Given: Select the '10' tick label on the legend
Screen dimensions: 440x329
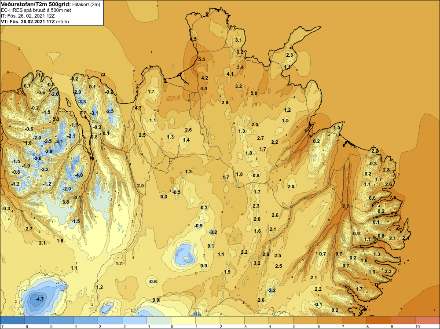Looking at the screenshot, I should point(417,326).
